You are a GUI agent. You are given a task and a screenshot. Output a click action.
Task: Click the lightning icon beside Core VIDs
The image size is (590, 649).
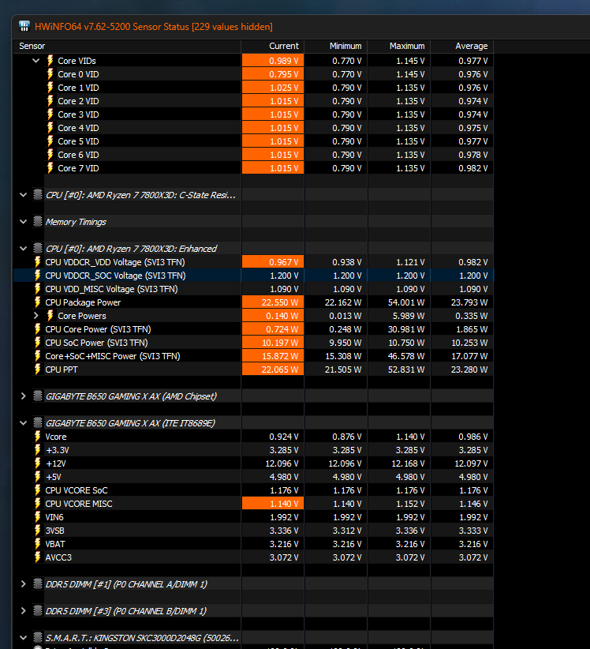[x=50, y=61]
